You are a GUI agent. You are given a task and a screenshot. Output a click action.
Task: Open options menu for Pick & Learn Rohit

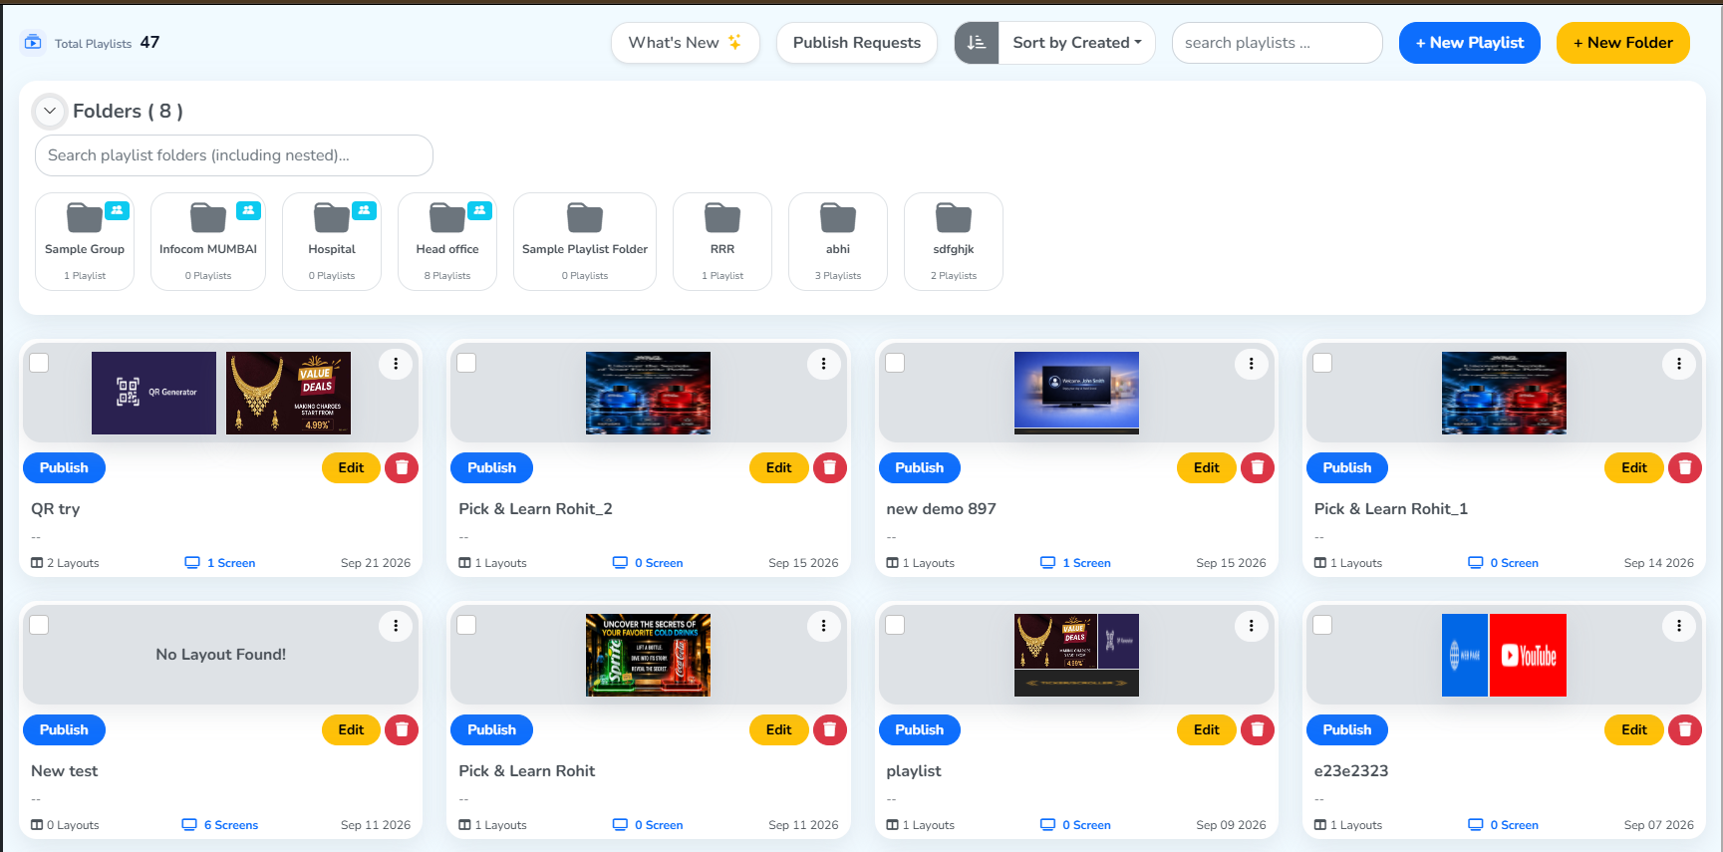point(824,626)
